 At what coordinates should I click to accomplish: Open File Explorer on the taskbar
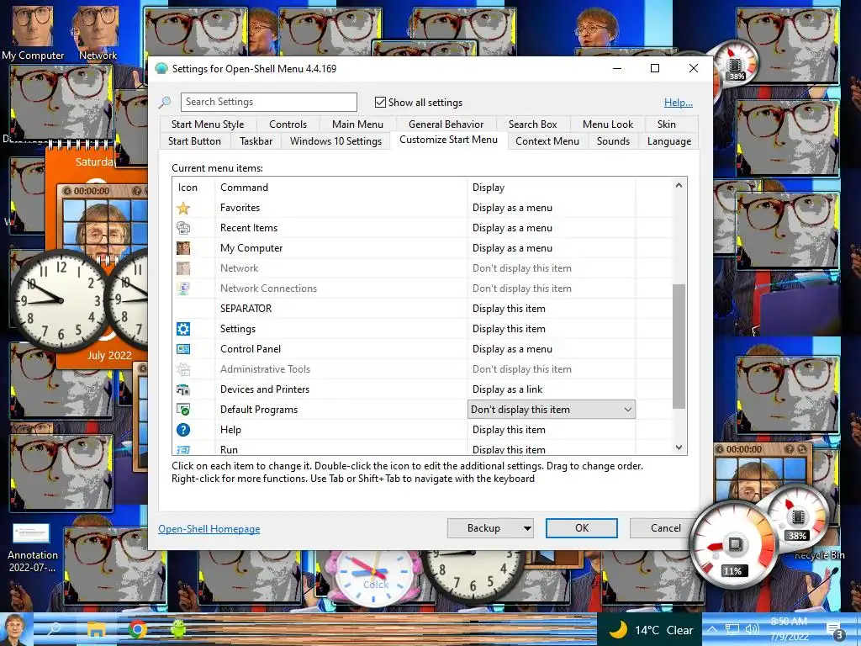point(97,629)
